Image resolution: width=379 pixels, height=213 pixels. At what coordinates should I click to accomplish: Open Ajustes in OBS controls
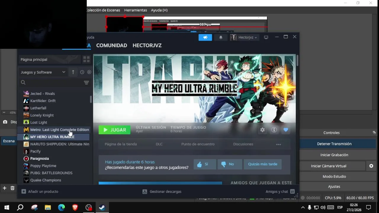click(x=334, y=187)
